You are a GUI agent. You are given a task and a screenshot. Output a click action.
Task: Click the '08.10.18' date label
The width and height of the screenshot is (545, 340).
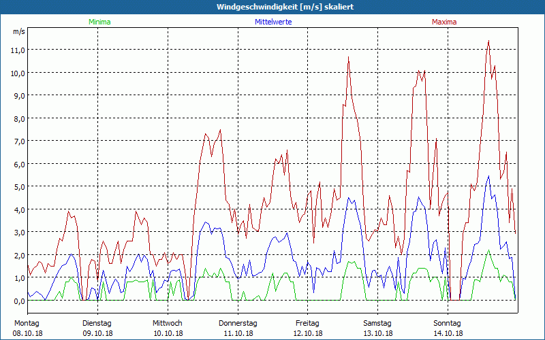pos(28,333)
